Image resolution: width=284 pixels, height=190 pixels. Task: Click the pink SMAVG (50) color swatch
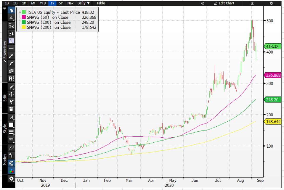(24, 17)
